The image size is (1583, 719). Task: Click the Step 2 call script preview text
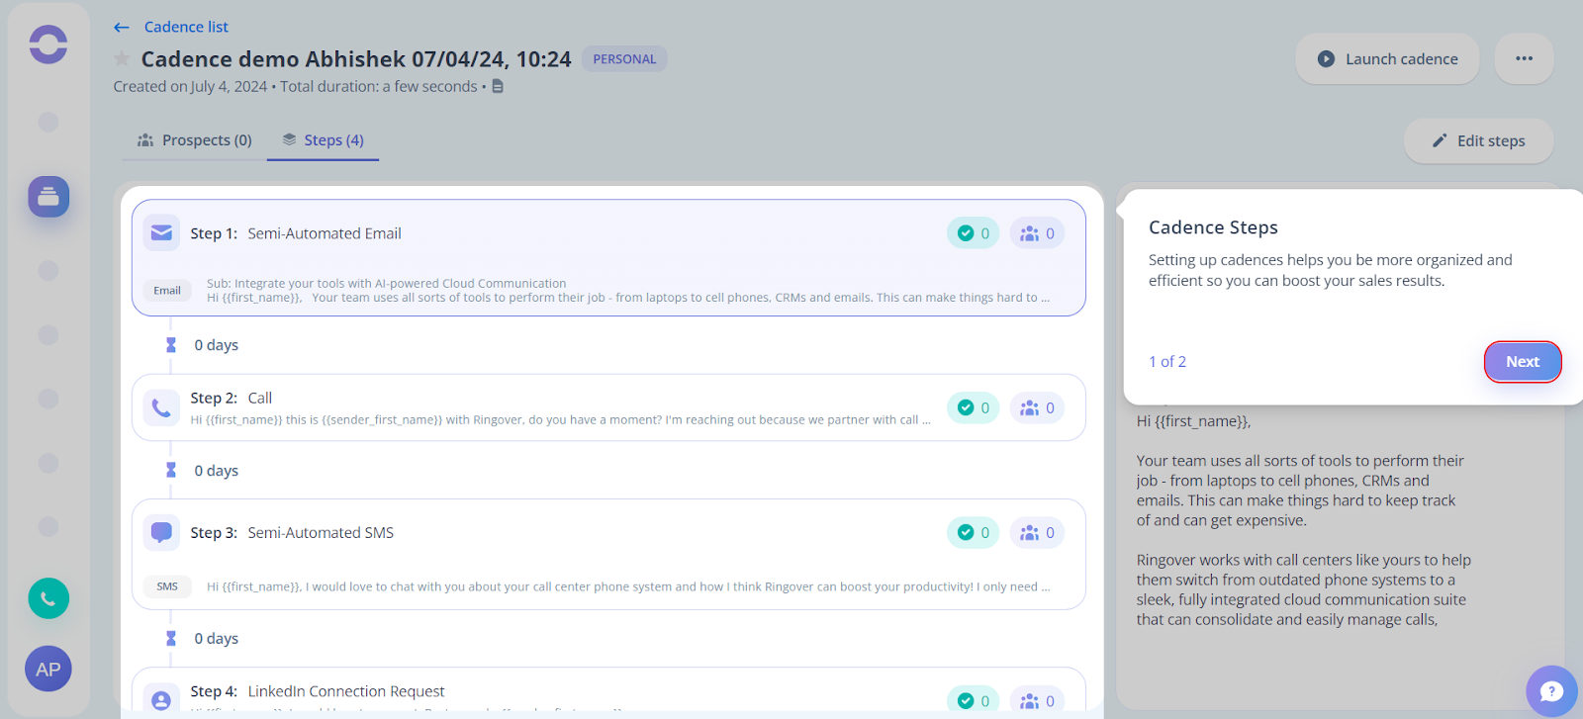click(x=560, y=420)
